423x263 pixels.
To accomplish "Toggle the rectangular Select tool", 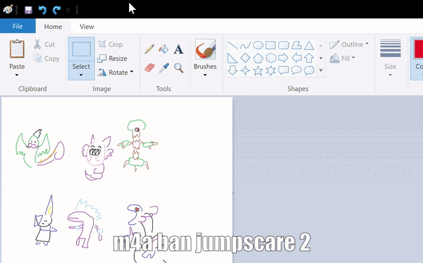I will [81, 49].
